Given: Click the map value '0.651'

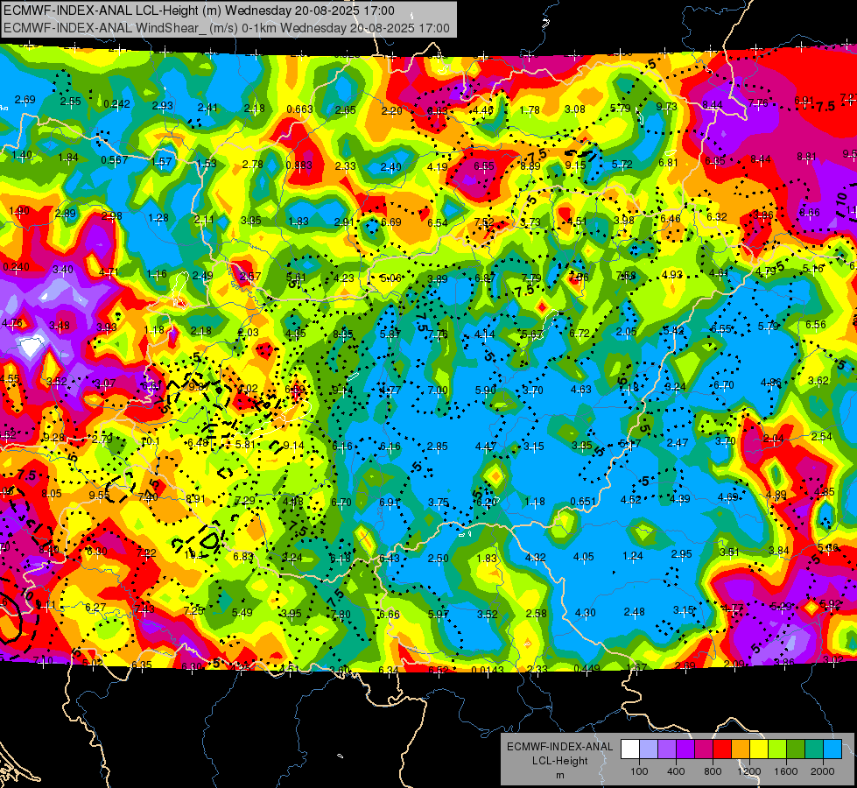Looking at the screenshot, I should click(583, 502).
